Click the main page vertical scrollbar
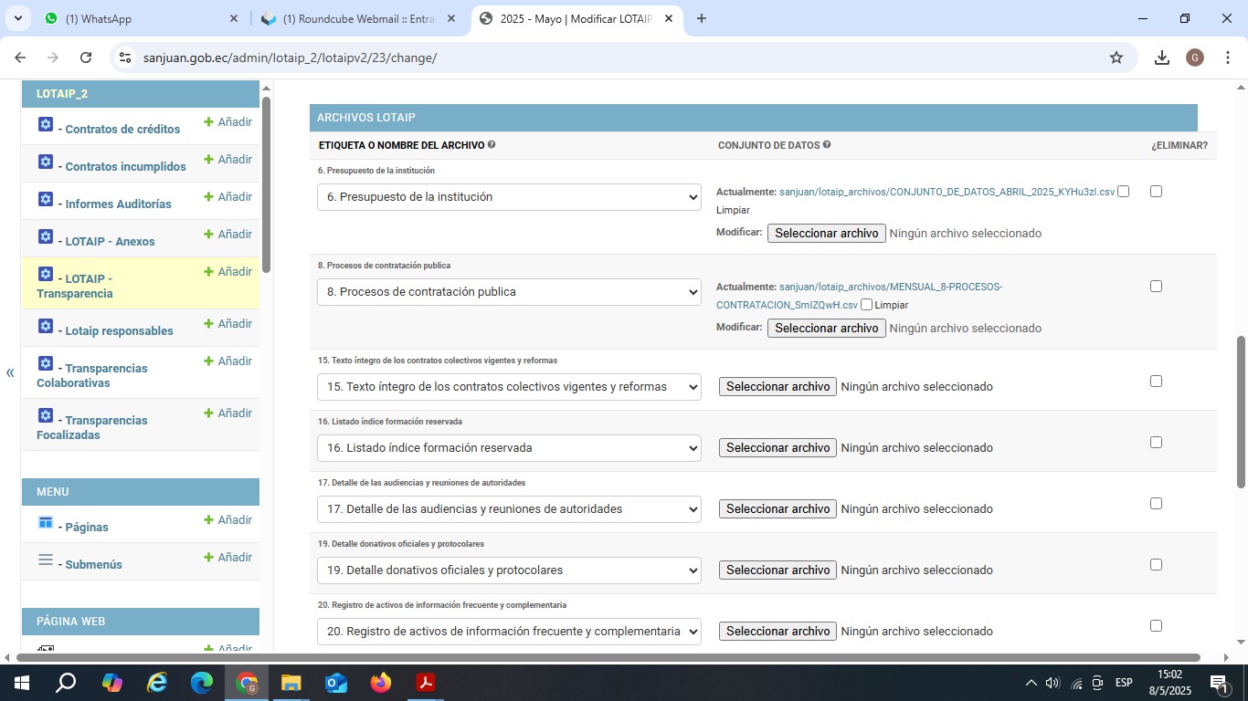 coord(1241,411)
